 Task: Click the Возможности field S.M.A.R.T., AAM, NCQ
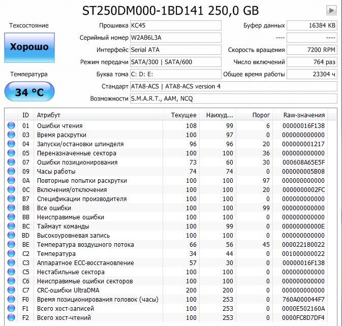[x=234, y=99]
